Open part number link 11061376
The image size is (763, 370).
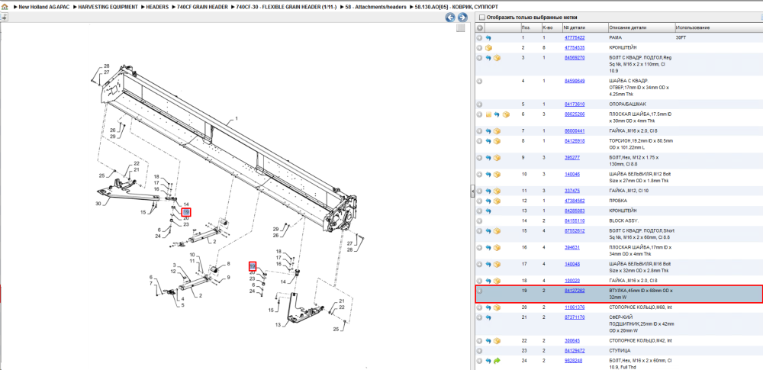[x=575, y=307]
